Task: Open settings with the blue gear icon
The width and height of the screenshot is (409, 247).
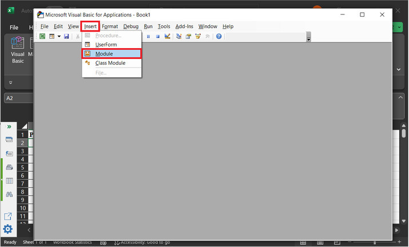Action: (x=8, y=229)
